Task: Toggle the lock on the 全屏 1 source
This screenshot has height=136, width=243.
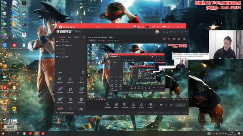Action: (60, 57)
